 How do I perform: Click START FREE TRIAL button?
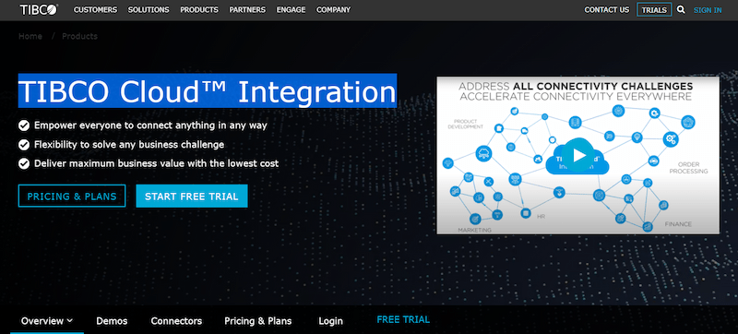click(192, 197)
